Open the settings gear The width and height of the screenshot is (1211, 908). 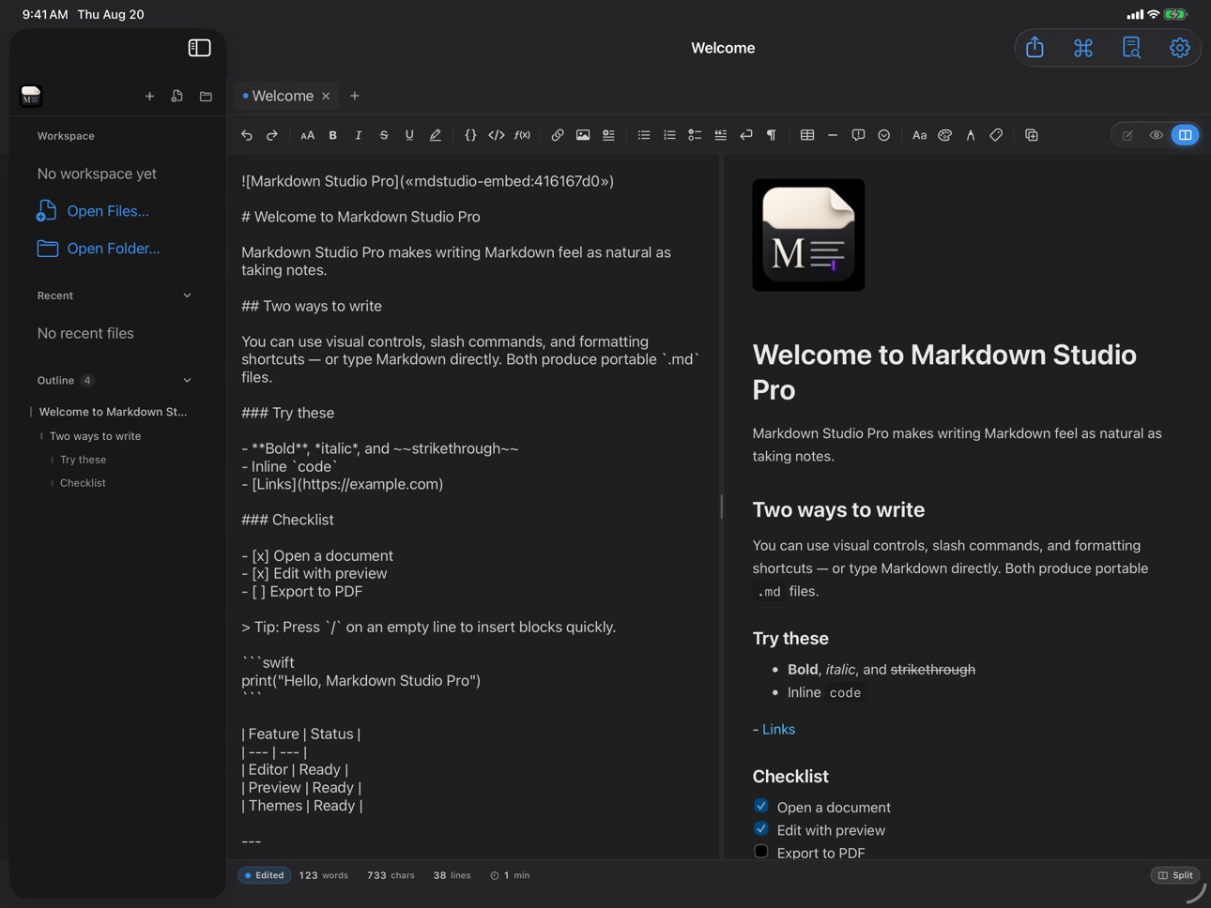click(1180, 48)
